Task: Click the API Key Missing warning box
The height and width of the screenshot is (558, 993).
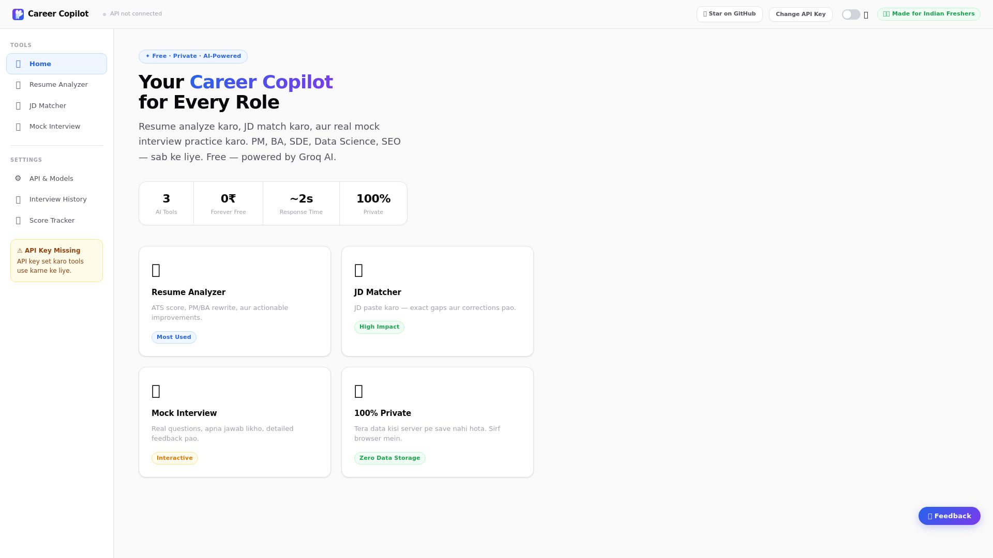Action: click(56, 261)
